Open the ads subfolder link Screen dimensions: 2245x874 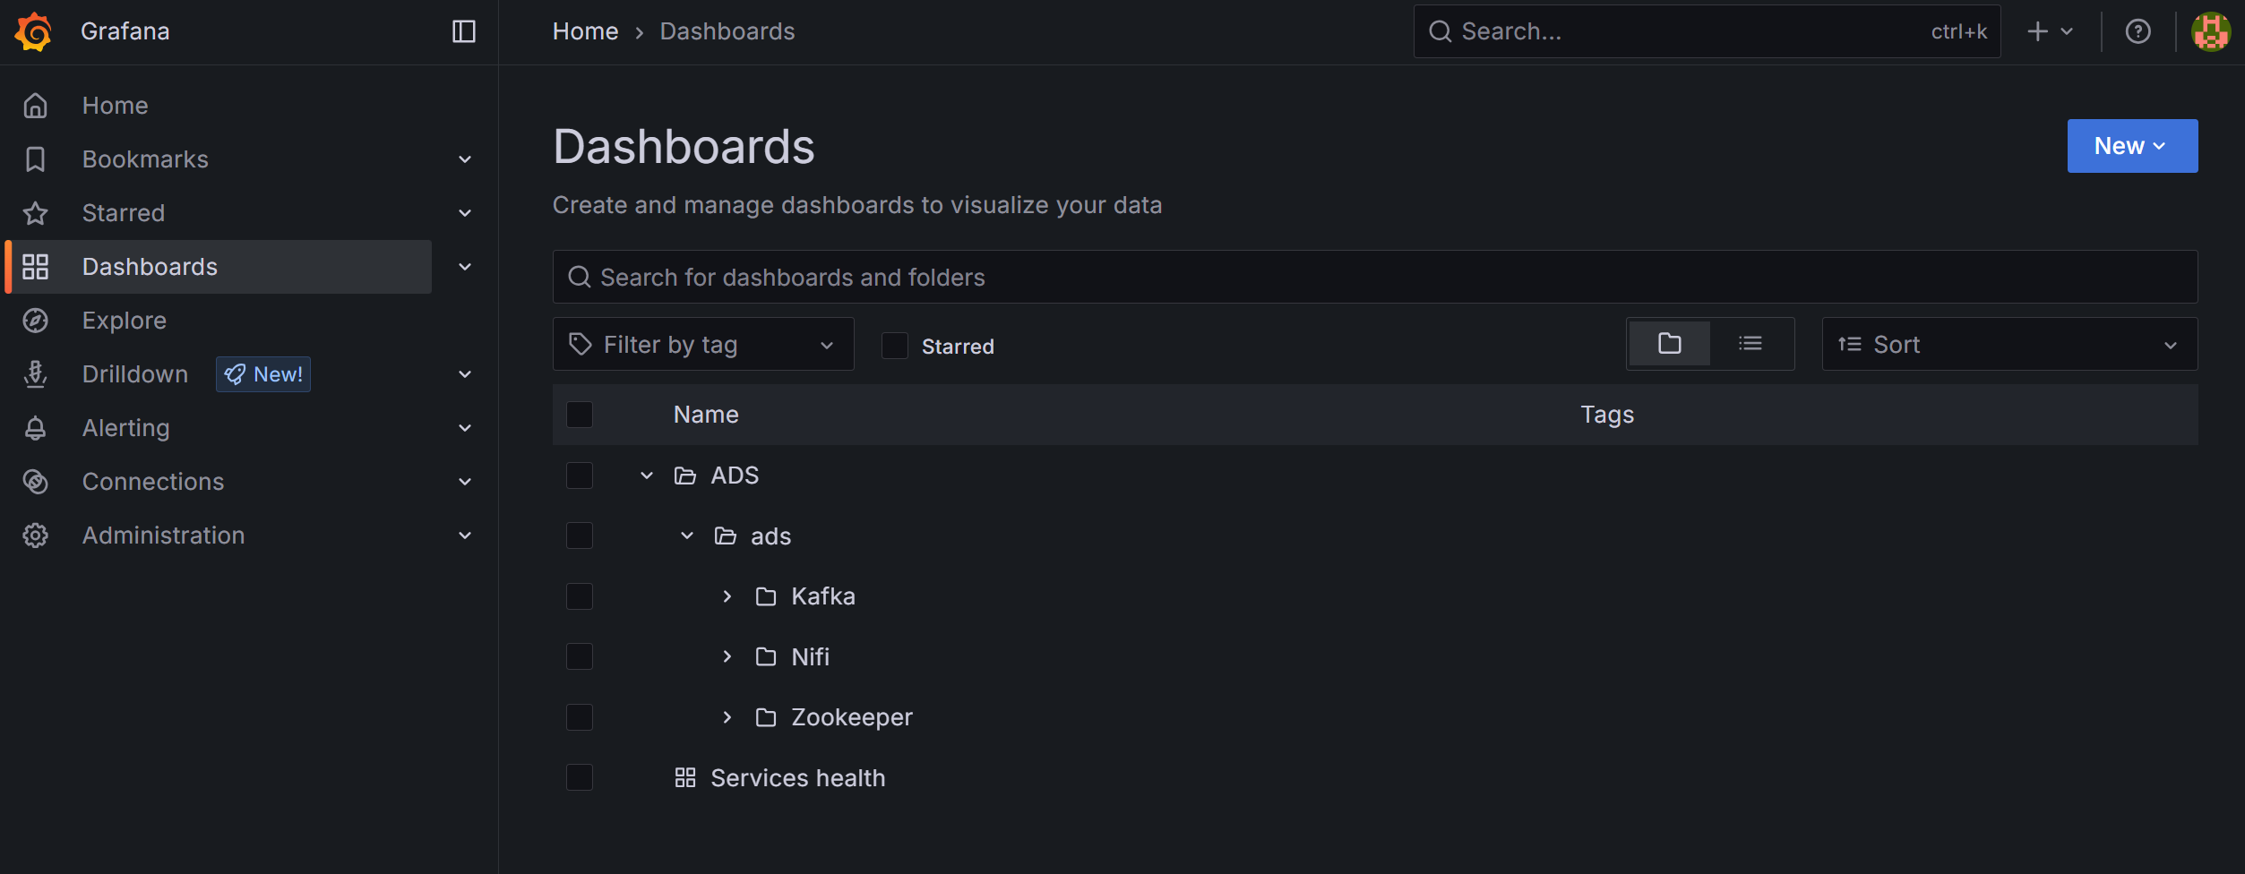coord(770,536)
